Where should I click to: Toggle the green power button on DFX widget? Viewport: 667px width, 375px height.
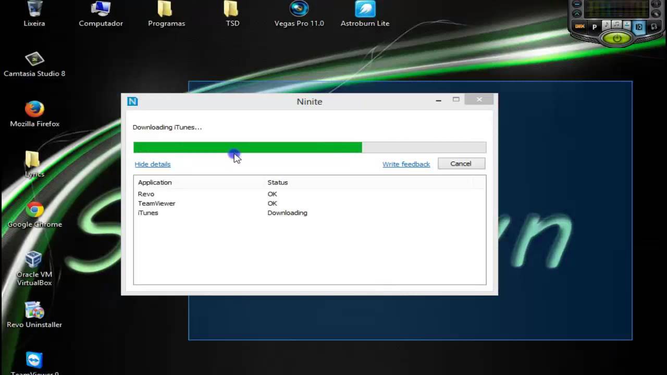click(617, 38)
